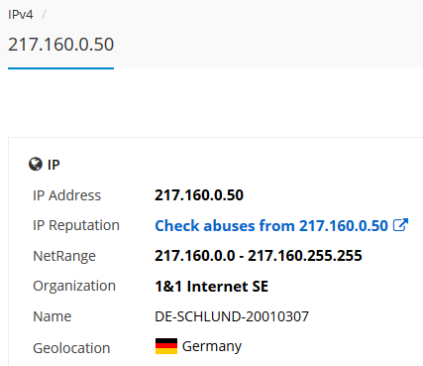
Task: Click the Name field label
Action: tap(52, 316)
